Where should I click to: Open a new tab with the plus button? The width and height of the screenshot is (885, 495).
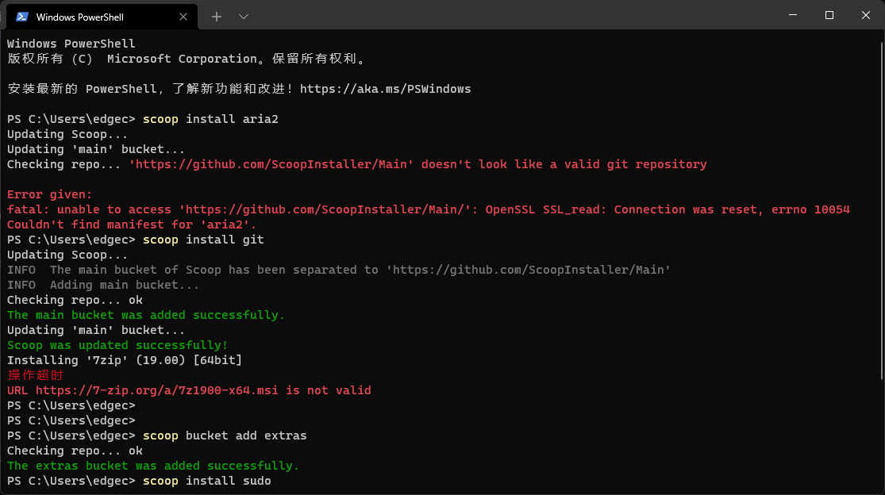pyautogui.click(x=216, y=17)
